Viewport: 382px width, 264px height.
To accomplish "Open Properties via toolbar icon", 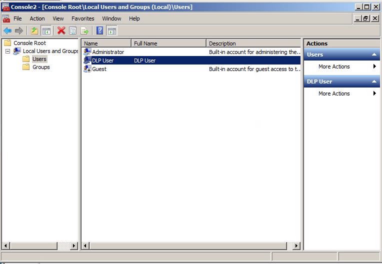I will [x=73, y=30].
